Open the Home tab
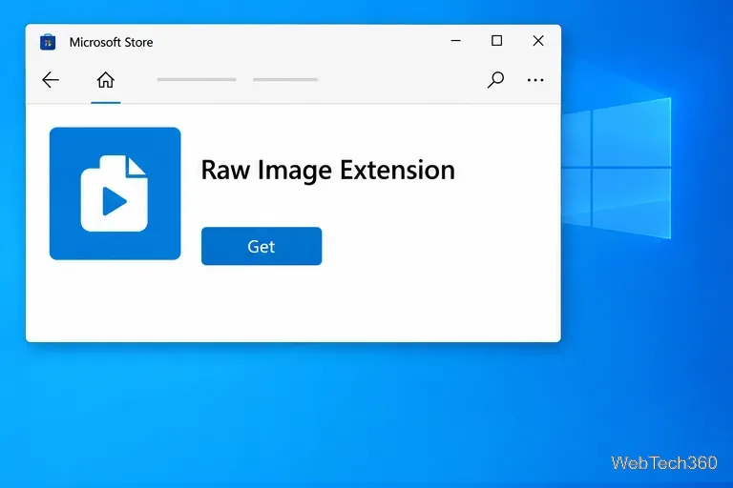Image resolution: width=733 pixels, height=488 pixels. [106, 80]
